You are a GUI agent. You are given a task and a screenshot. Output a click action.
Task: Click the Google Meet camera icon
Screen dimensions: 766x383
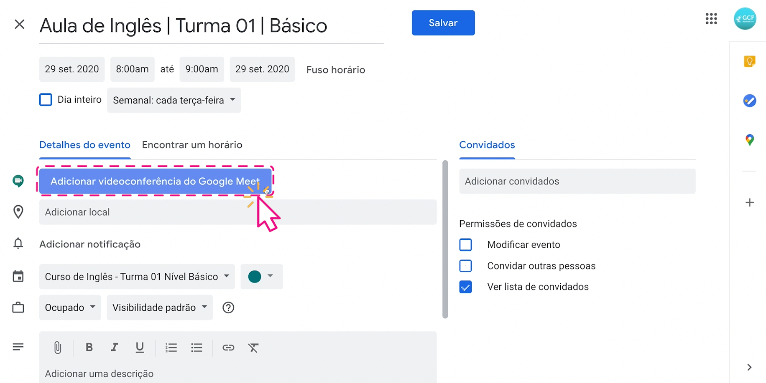[x=18, y=181]
